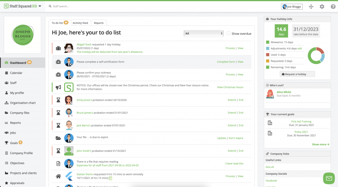Go to Dashboard in the sidebar
Screen dimensions: 338x187
pos(23,62)
